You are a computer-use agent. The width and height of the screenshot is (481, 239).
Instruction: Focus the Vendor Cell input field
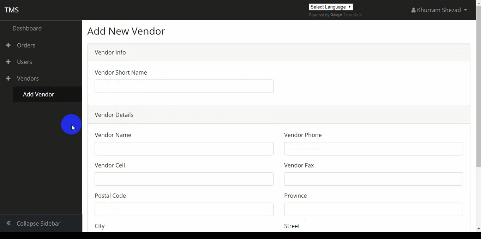tap(184, 179)
